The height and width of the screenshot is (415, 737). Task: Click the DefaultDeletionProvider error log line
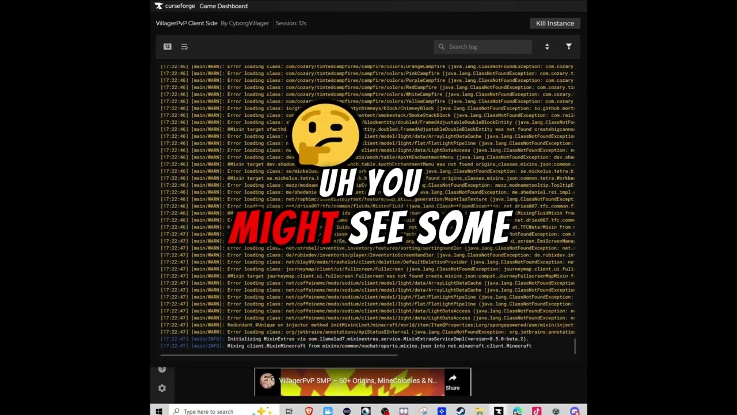click(367, 262)
